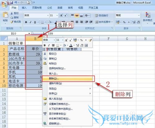This screenshot has height=128, width=155.
Task: Apply percent style in ribbon number group
Action: click(x=124, y=22)
